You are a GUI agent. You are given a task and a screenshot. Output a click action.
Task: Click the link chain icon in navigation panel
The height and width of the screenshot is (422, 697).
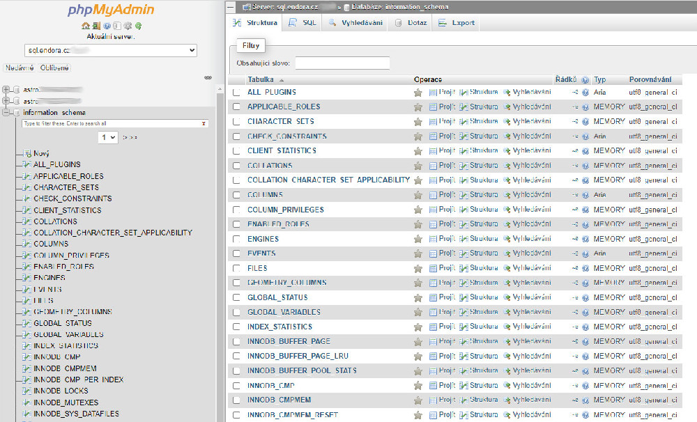coord(208,78)
